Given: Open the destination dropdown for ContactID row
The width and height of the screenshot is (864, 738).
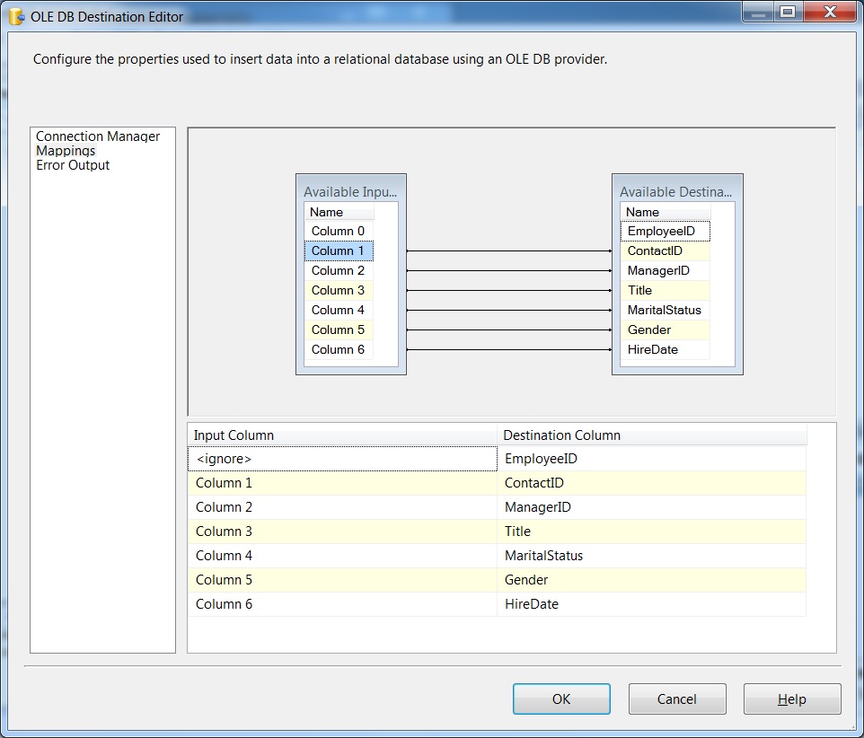Looking at the screenshot, I should click(650, 482).
